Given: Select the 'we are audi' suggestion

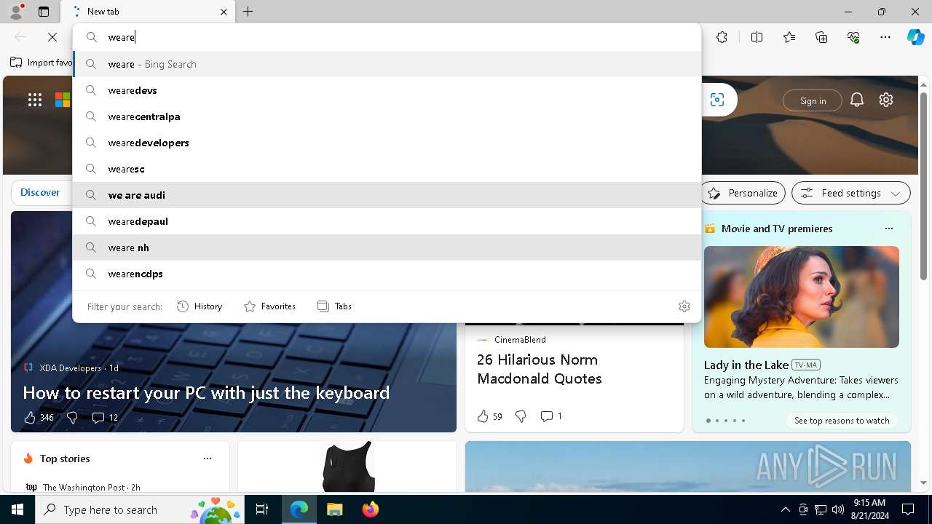Looking at the screenshot, I should [x=387, y=195].
